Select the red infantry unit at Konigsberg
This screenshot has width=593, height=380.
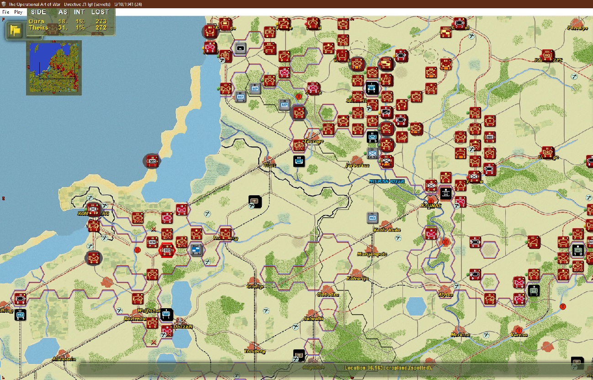94,210
